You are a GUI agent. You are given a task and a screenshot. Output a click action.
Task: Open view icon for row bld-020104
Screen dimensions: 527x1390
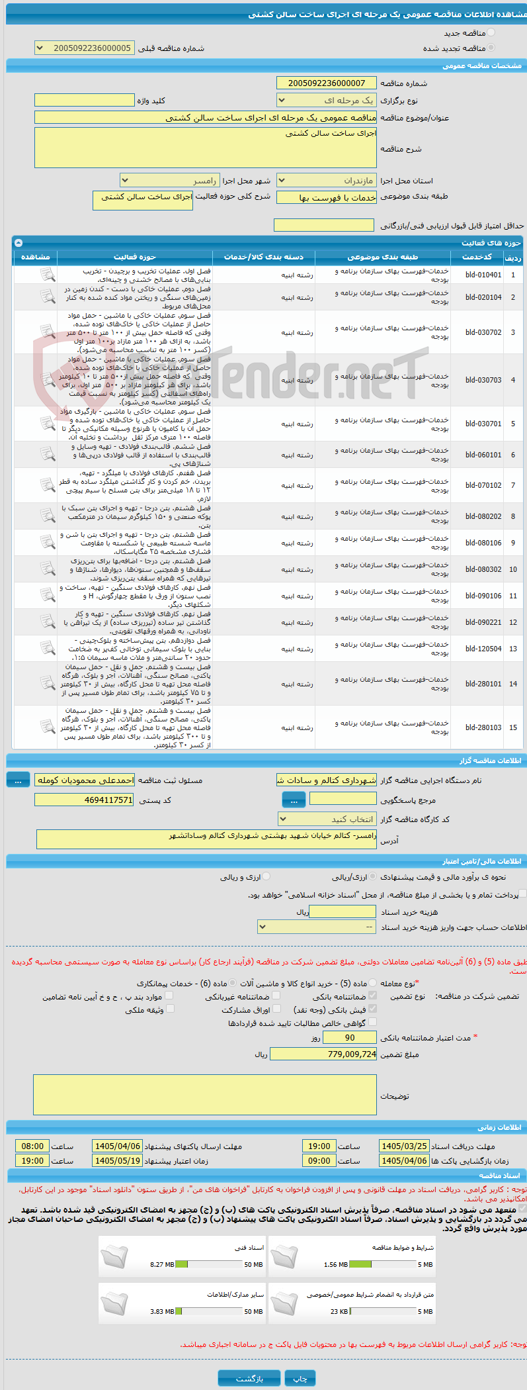[48, 297]
